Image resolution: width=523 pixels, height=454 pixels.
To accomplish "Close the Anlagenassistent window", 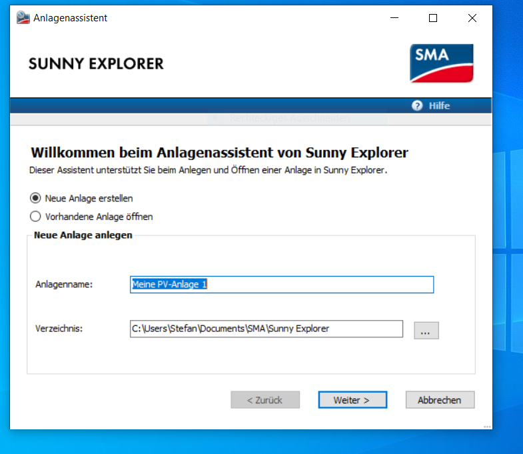I will (472, 18).
